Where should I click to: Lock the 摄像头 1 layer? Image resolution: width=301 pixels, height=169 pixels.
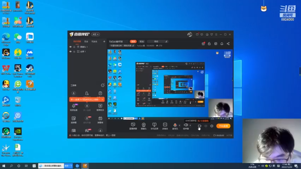[74, 47]
